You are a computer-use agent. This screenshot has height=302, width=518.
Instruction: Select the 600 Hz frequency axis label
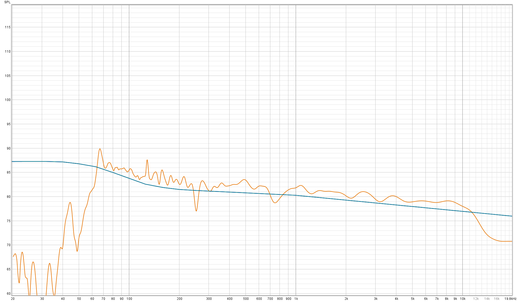pos(259,299)
